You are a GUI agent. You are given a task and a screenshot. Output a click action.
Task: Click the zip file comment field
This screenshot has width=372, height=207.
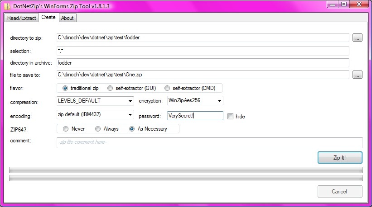tap(209, 143)
